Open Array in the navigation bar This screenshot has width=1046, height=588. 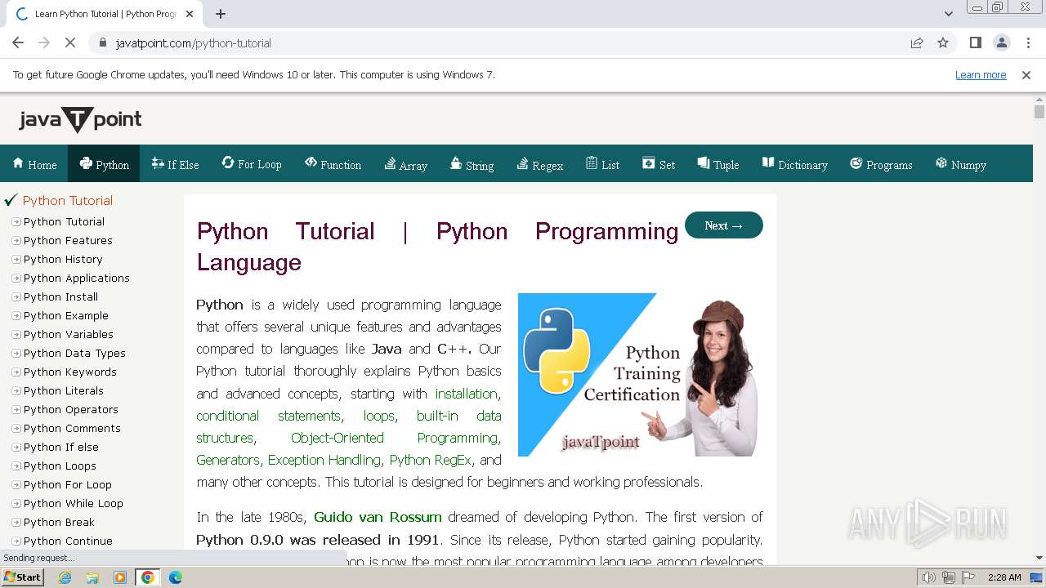[x=406, y=164]
